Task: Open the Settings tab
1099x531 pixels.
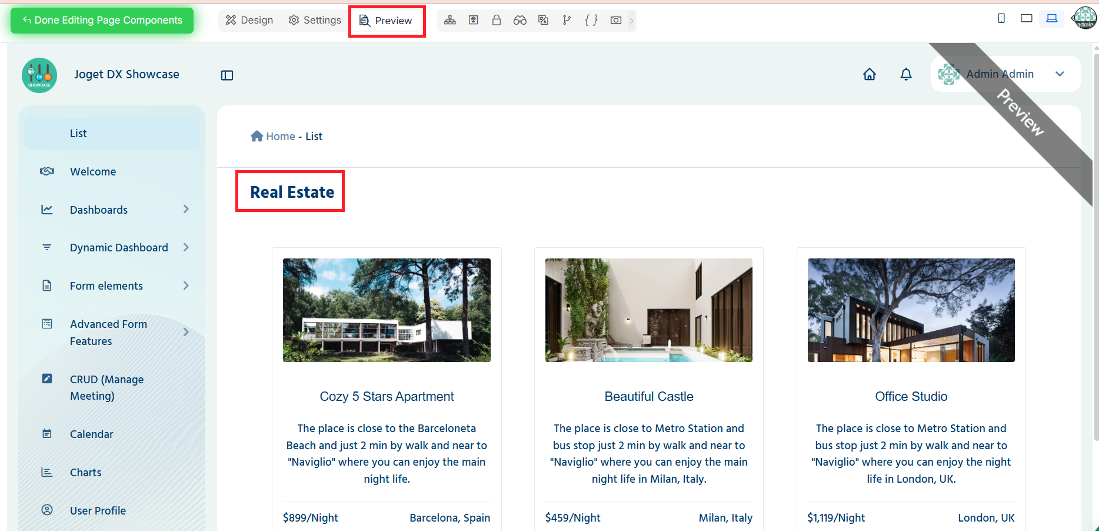Action: 315,21
